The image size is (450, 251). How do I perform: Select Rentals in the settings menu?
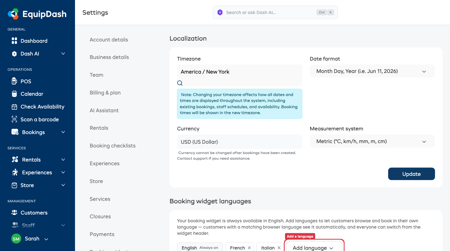pyautogui.click(x=99, y=128)
